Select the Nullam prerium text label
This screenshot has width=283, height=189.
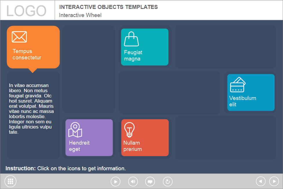click(133, 146)
